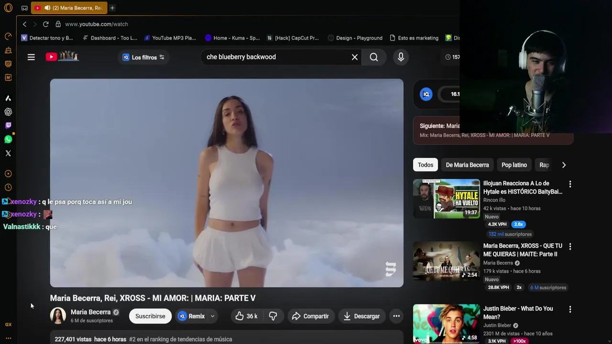Click the www.youtube.com/watch address bar
This screenshot has height=344, width=612.
click(97, 24)
